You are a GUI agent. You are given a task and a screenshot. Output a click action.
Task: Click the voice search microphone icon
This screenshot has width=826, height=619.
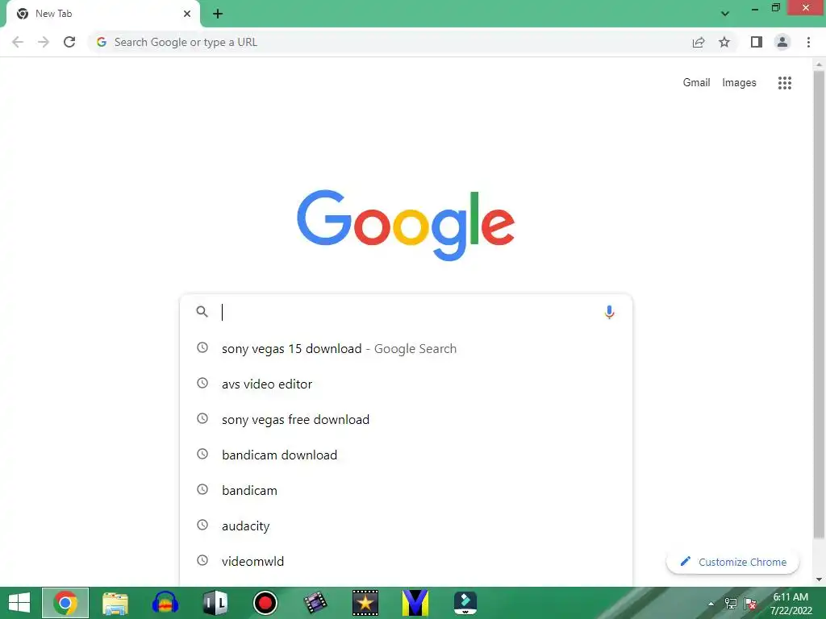coord(609,312)
